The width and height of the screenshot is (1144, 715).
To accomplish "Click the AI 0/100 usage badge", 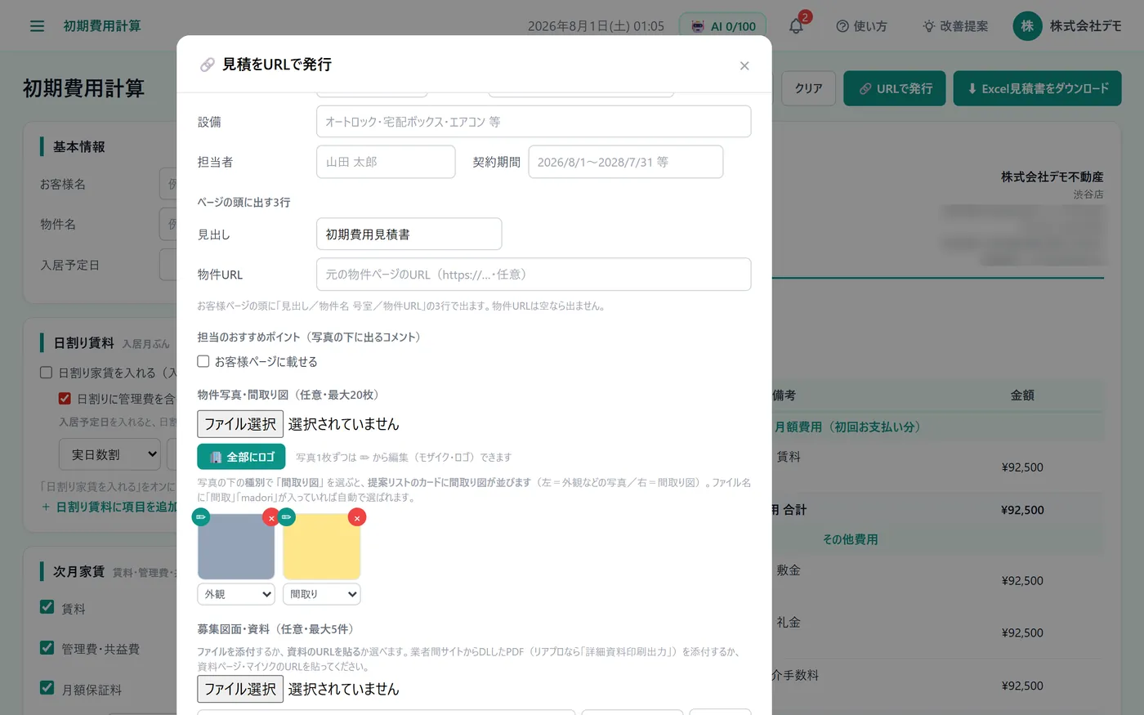I will click(723, 26).
